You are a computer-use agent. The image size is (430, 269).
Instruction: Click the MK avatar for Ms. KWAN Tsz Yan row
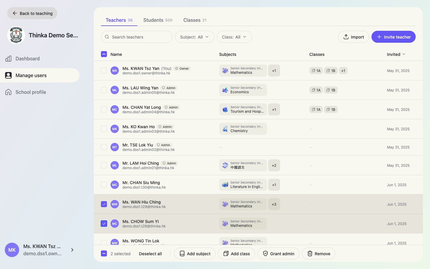point(115,71)
